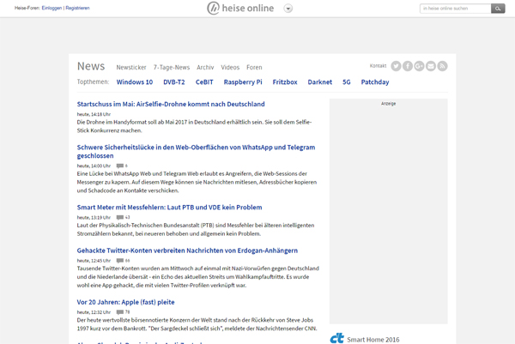Open the Archiv tab
515x344 pixels.
click(x=205, y=67)
